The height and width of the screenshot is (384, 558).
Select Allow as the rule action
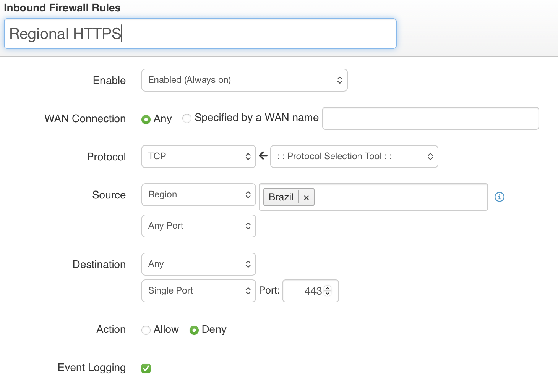point(146,330)
